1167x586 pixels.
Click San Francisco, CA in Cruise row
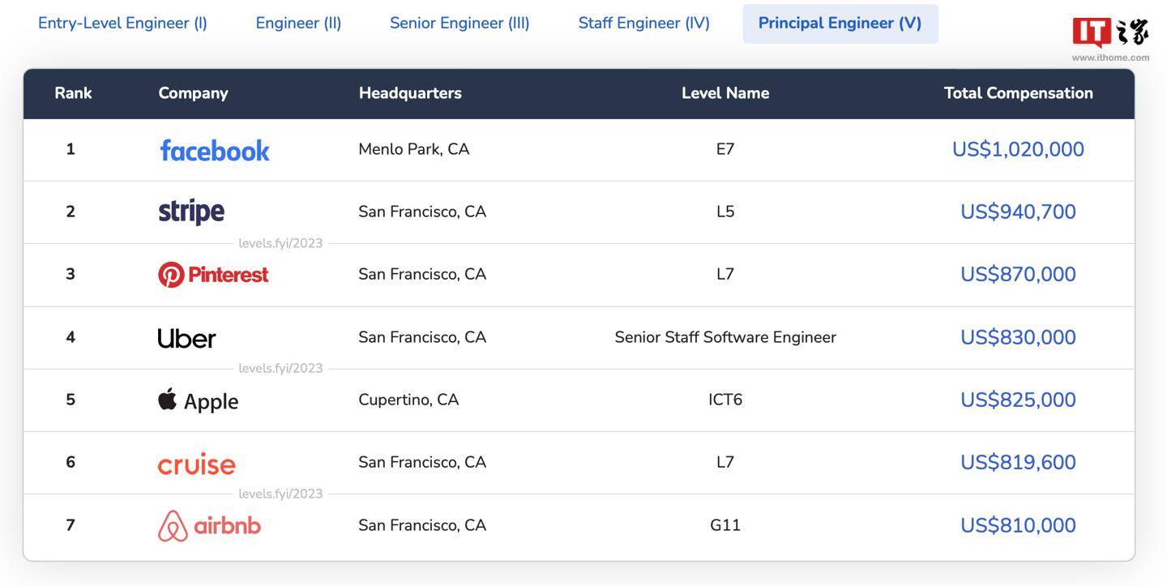(x=422, y=462)
